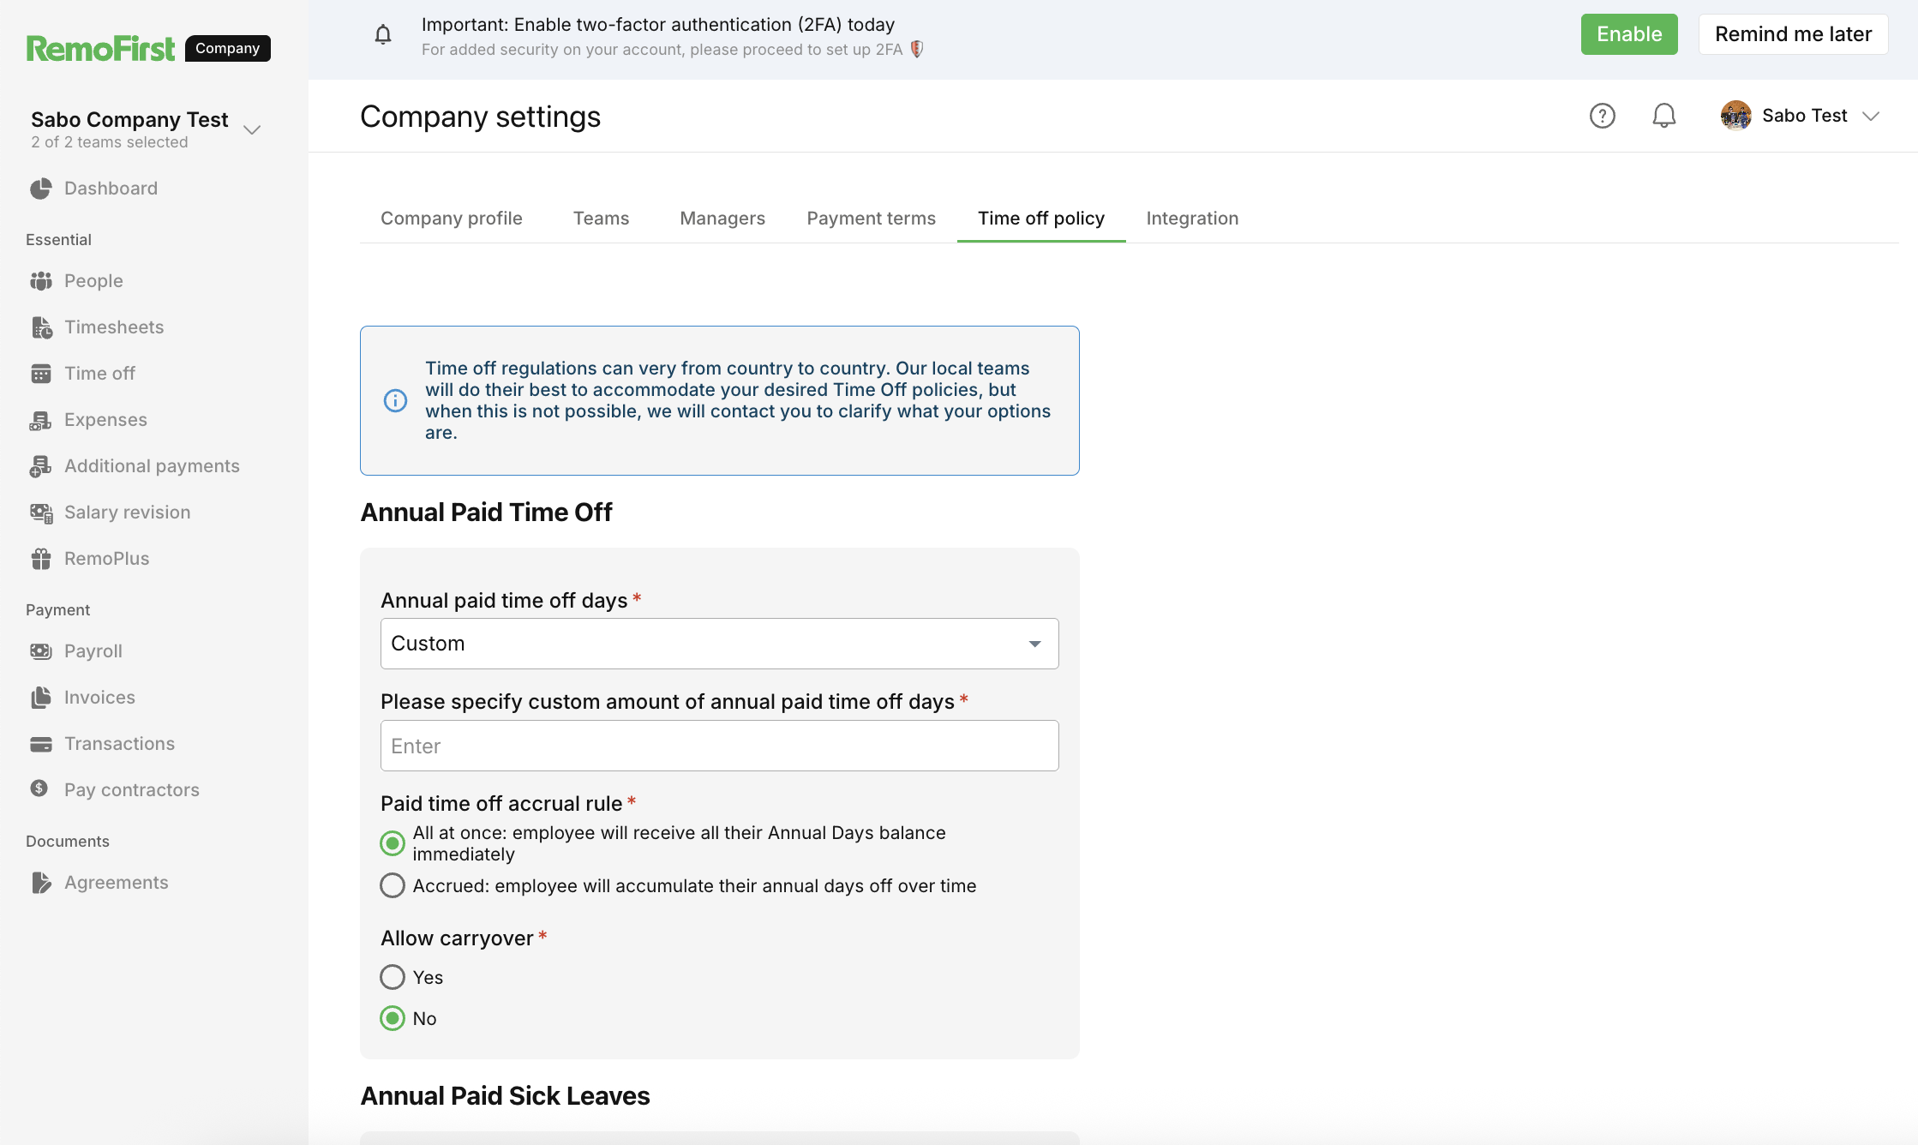The image size is (1918, 1145).
Task: Click the Dashboard pie chart icon
Action: pyautogui.click(x=40, y=189)
